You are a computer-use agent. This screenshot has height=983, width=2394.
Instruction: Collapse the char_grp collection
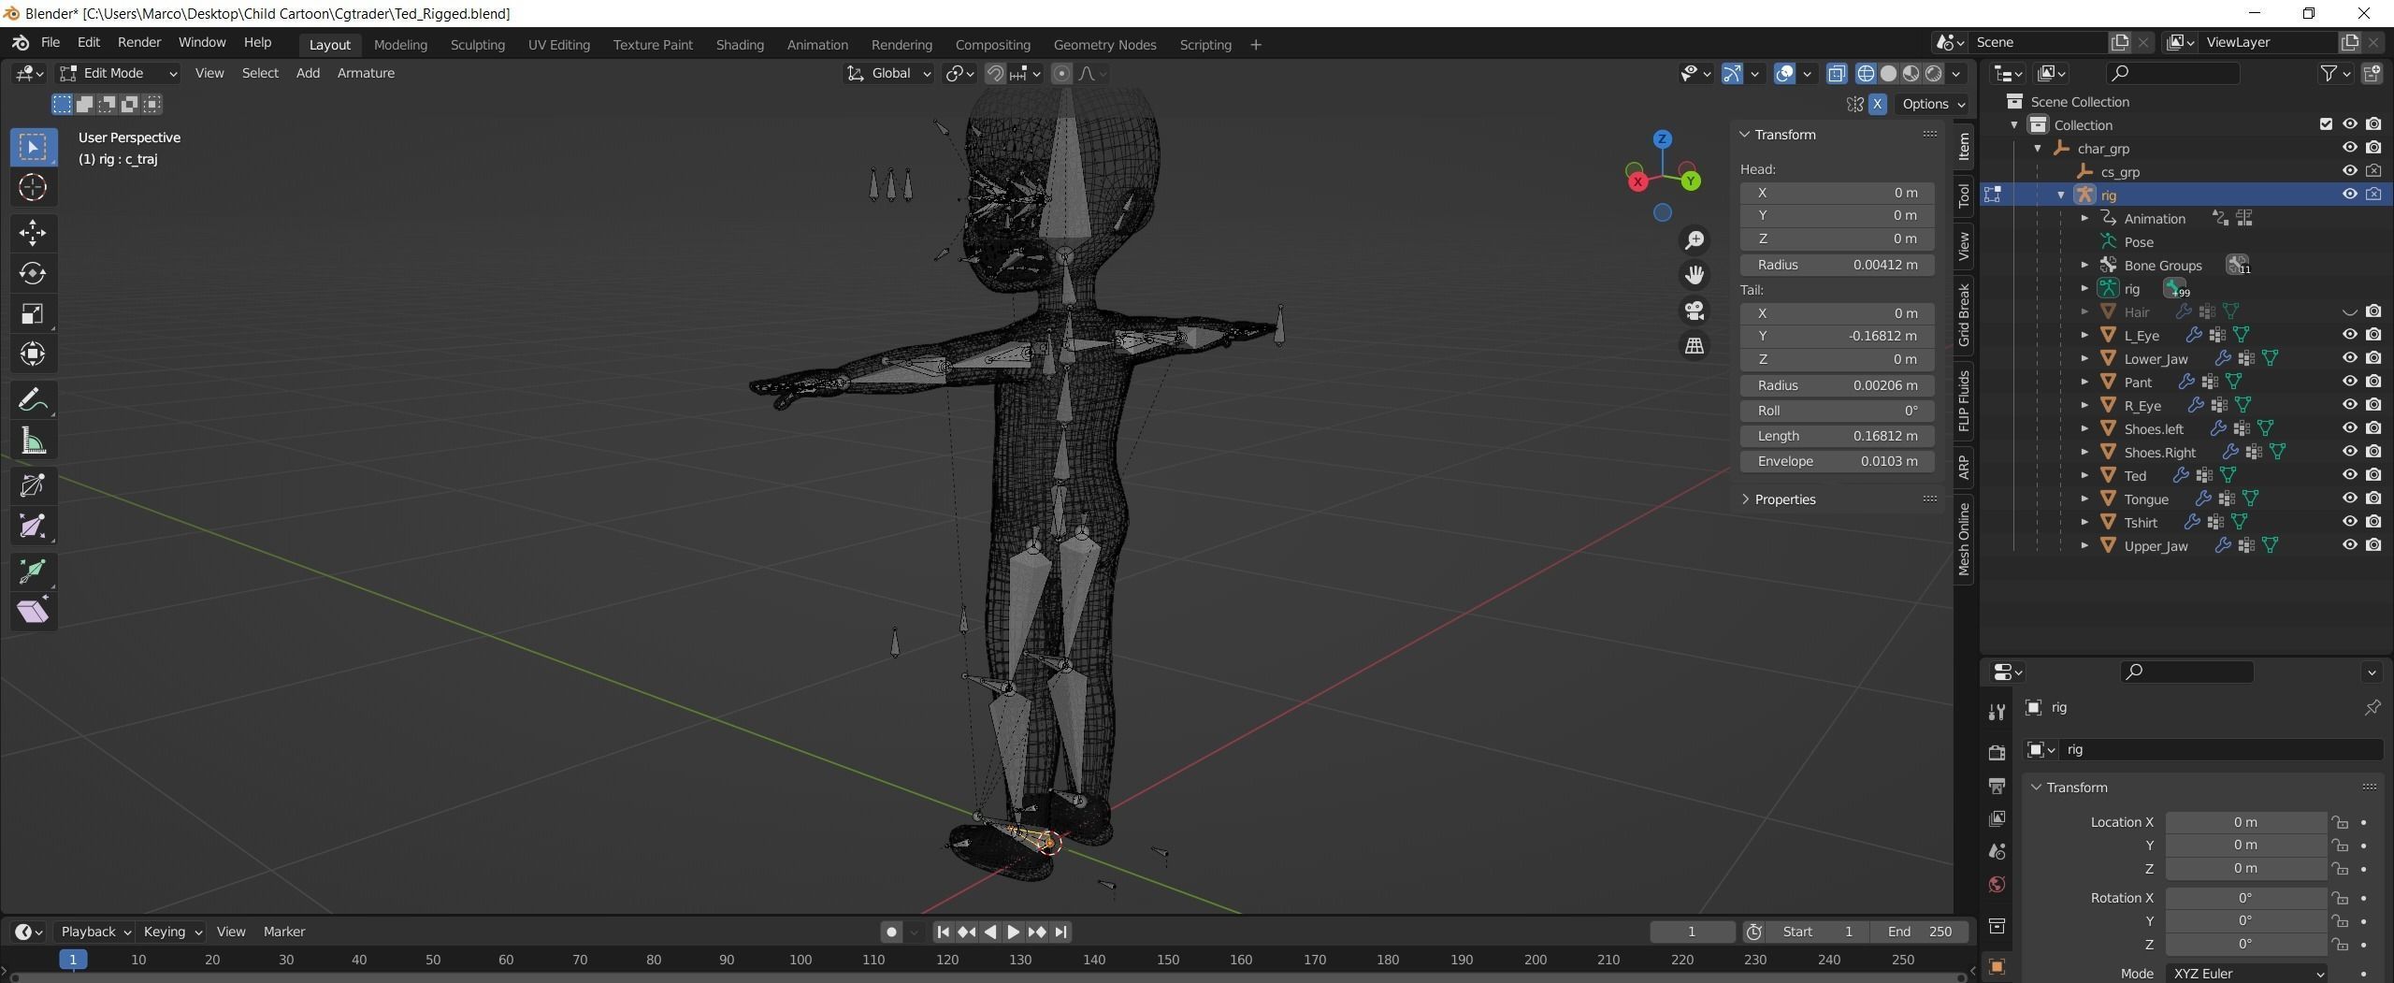click(x=2038, y=149)
